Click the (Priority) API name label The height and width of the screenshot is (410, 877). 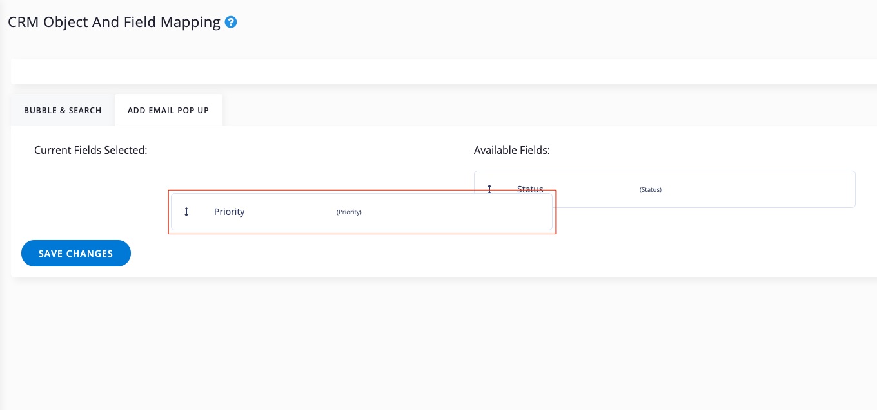point(349,212)
